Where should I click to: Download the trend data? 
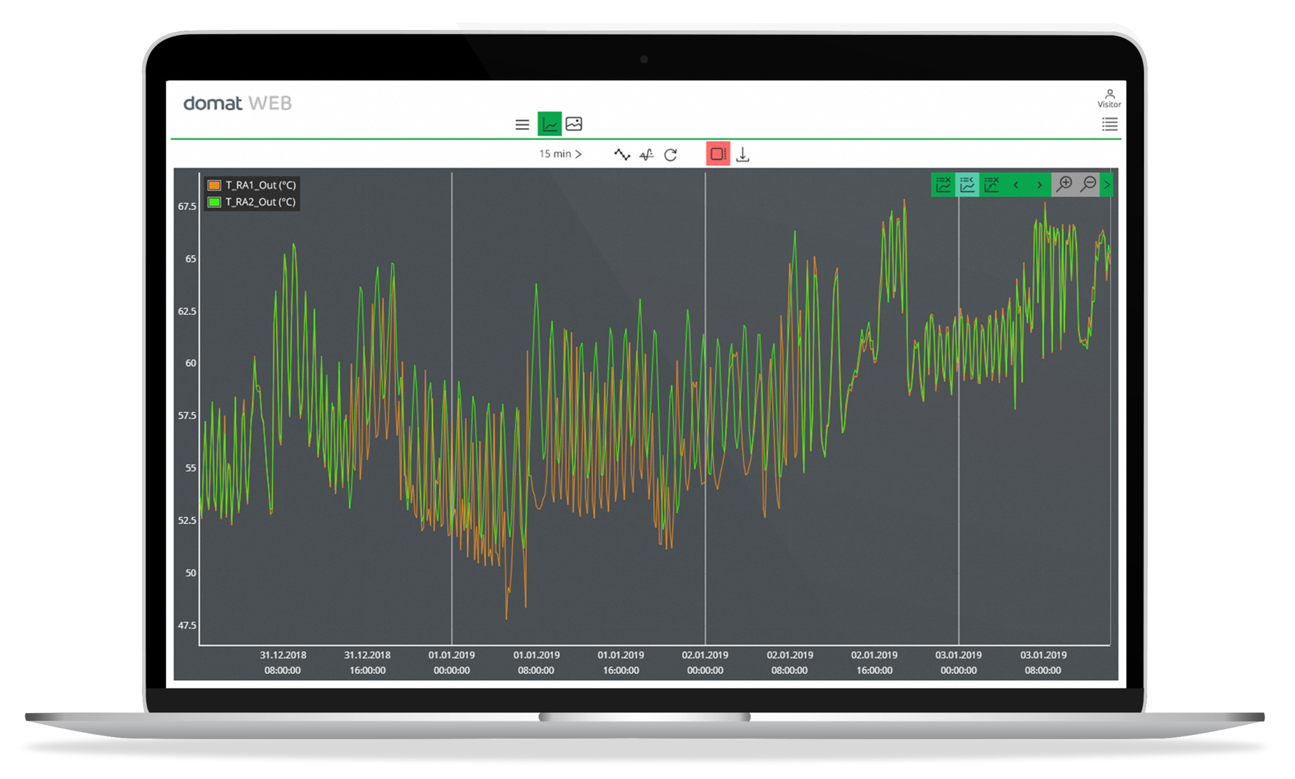743,155
